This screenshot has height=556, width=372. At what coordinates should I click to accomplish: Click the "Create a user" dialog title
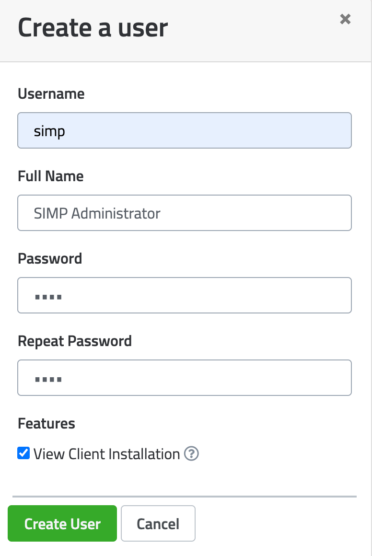[x=93, y=28]
